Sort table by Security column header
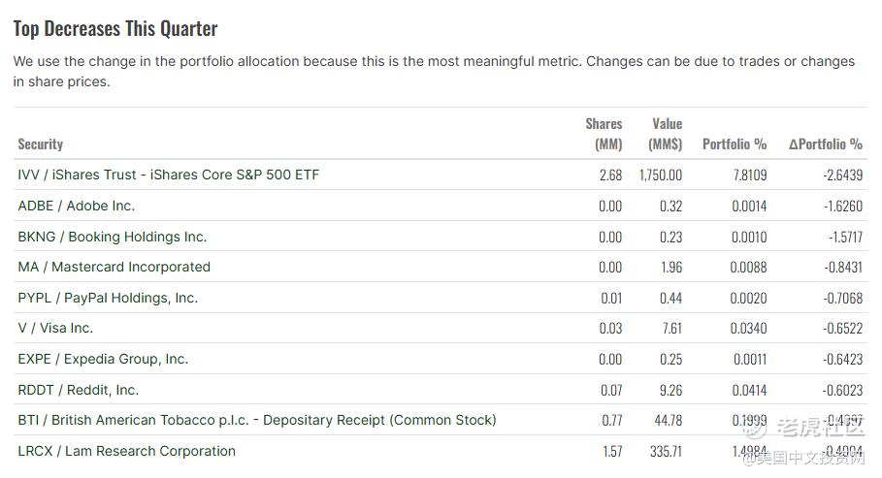882x478 pixels. click(41, 144)
